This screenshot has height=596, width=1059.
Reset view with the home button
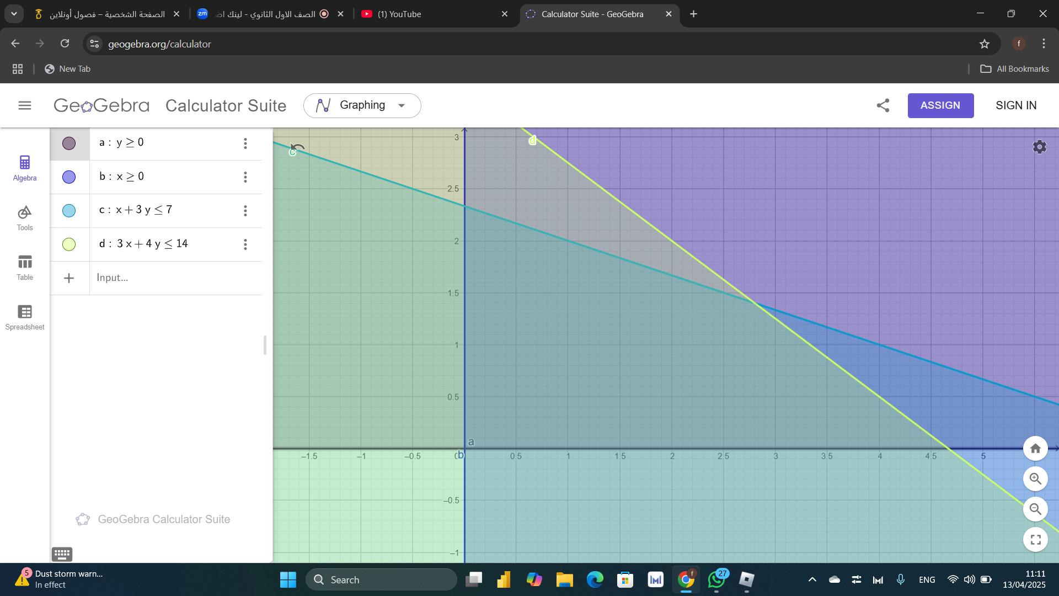click(x=1035, y=449)
